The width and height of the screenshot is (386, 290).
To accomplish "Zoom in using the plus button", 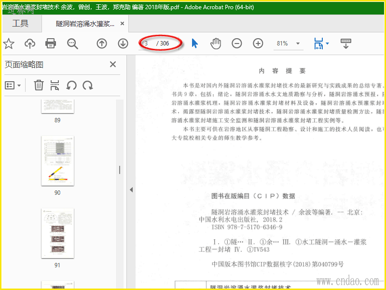I will 258,43.
